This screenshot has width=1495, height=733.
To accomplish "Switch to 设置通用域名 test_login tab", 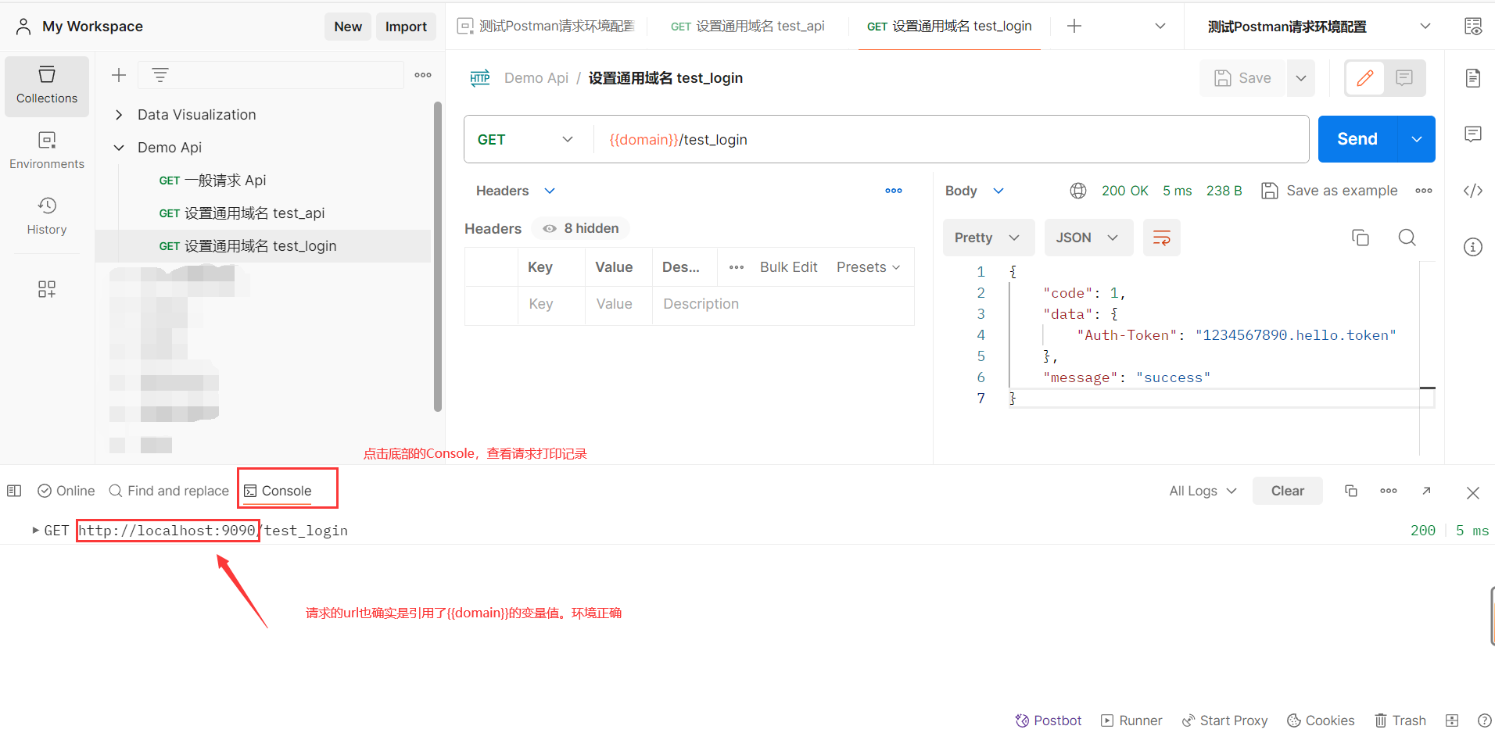I will pos(949,27).
